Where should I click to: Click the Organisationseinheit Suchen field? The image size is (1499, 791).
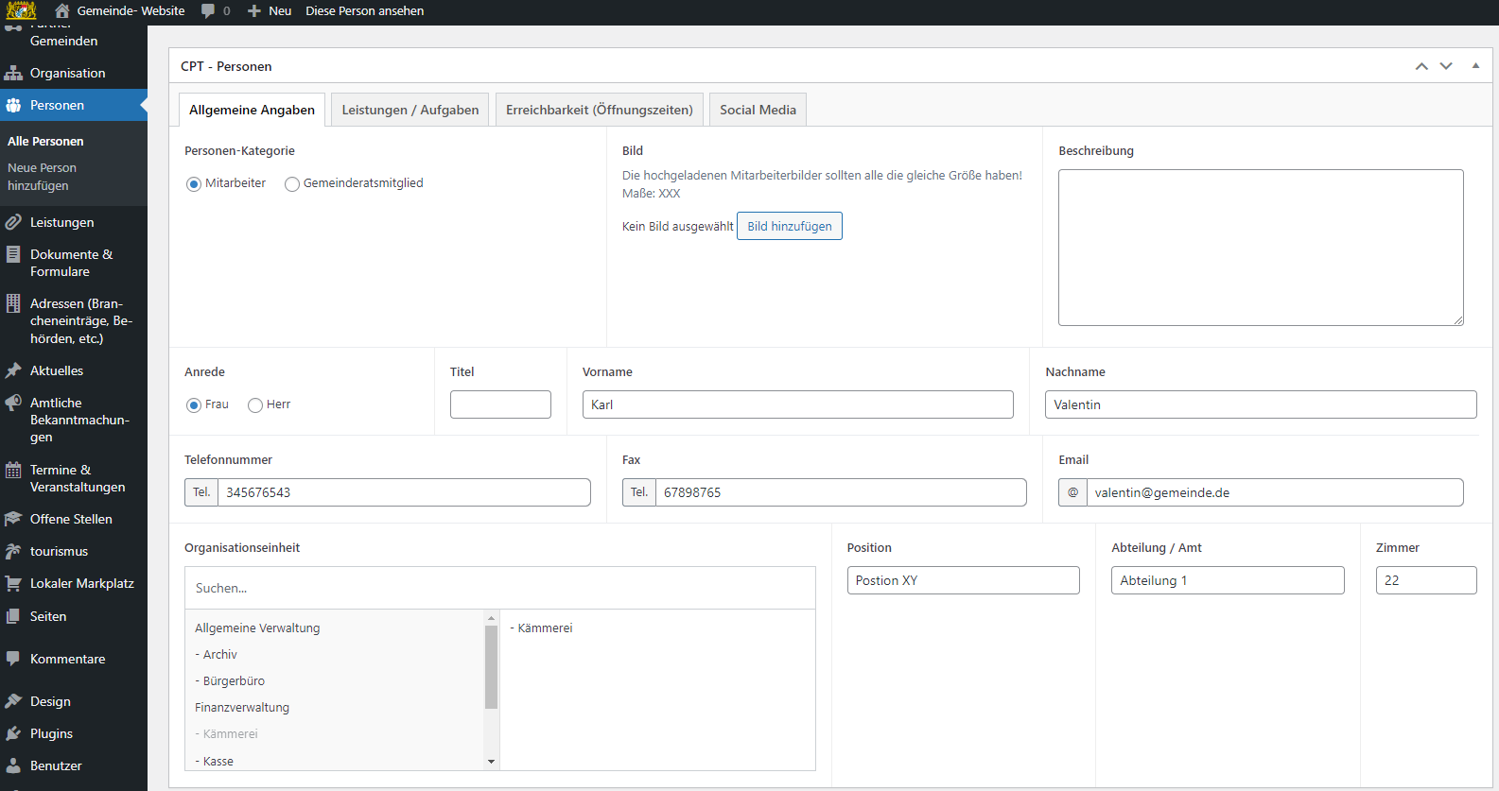tap(499, 588)
